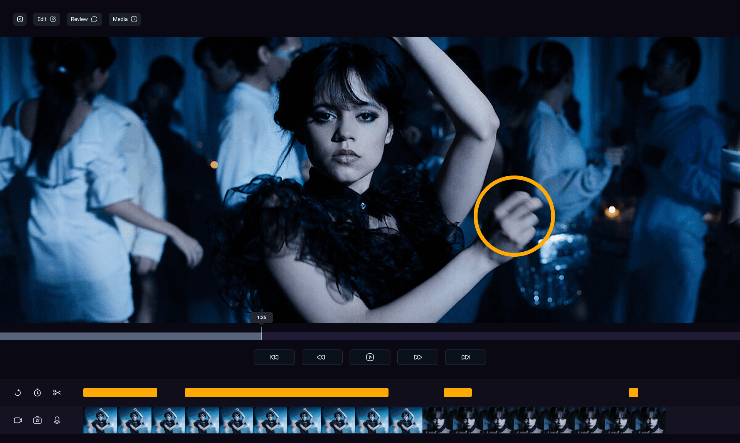740x443 pixels.
Task: Click the played portion of progress bar
Action: pos(131,336)
